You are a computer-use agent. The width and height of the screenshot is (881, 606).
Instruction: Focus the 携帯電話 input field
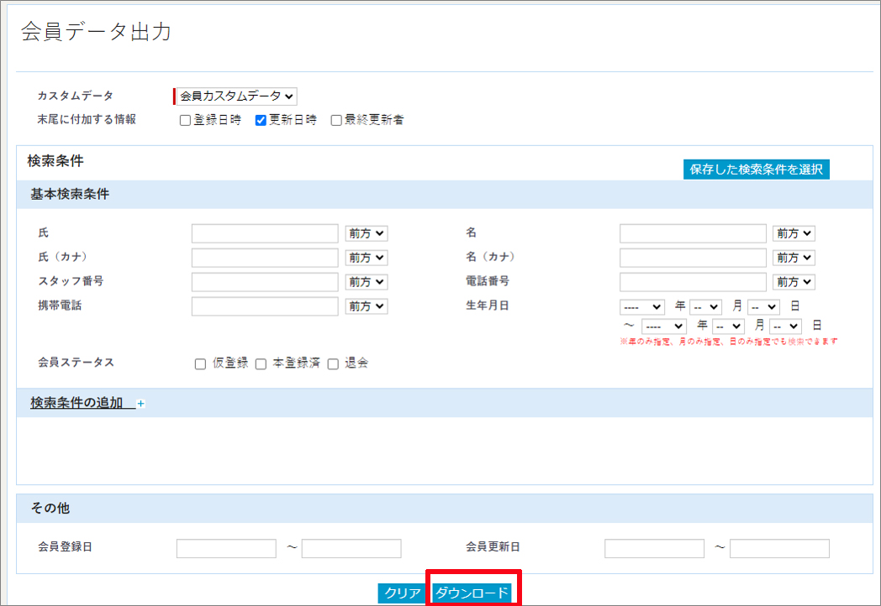tap(265, 306)
